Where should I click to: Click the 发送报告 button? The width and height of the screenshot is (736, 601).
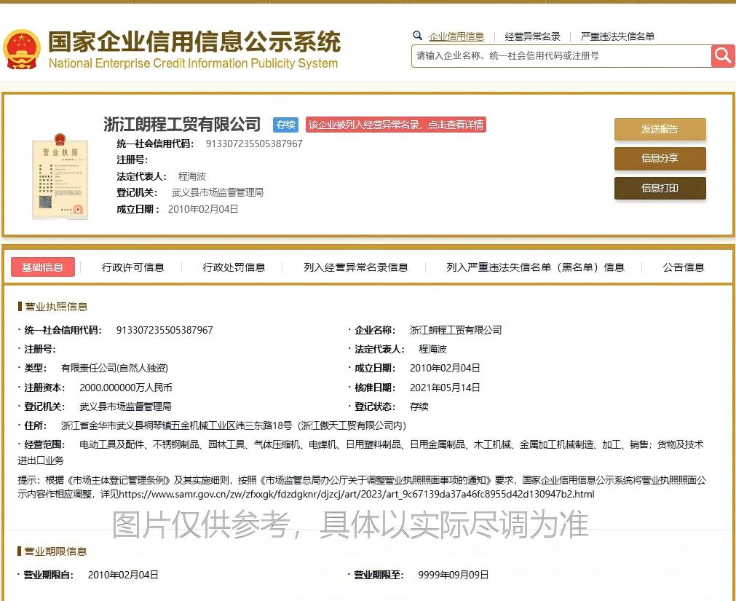point(660,129)
